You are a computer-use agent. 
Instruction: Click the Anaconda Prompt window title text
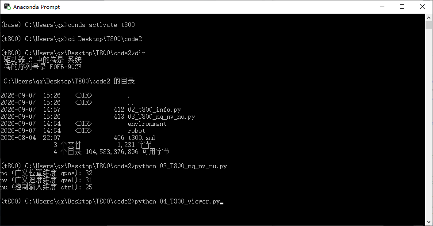[x=36, y=7]
